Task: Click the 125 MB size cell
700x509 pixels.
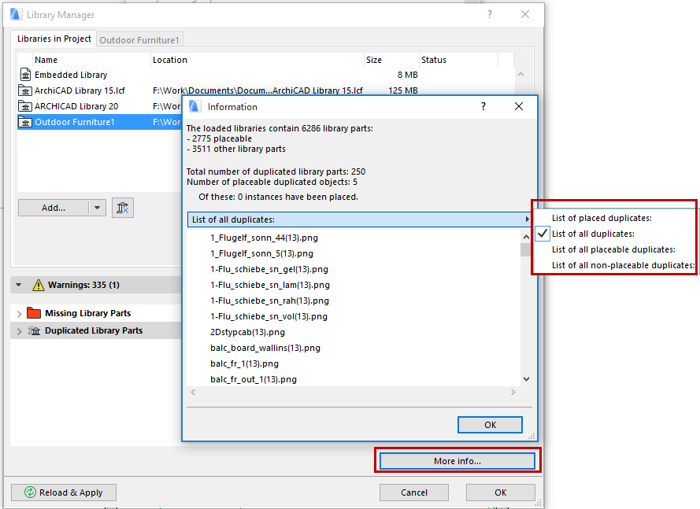Action: click(402, 90)
